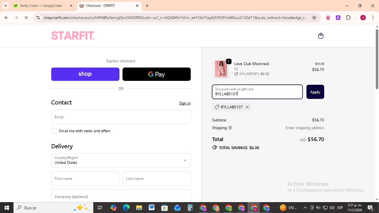The height and width of the screenshot is (213, 379).
Task: Select the Checkout - STARFIT tab
Action: [x=109, y=6]
